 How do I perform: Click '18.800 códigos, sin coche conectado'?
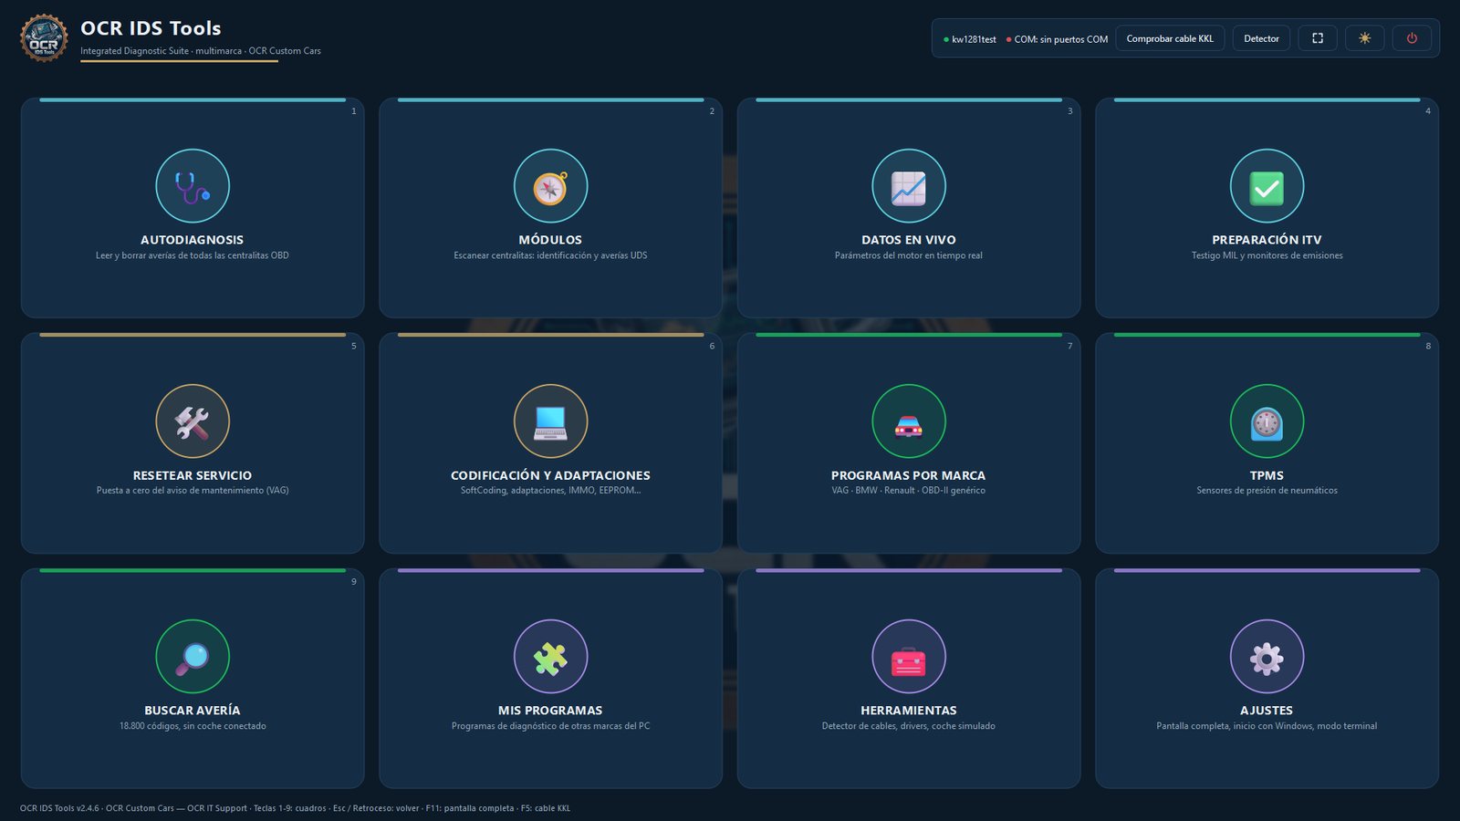pyautogui.click(x=193, y=726)
